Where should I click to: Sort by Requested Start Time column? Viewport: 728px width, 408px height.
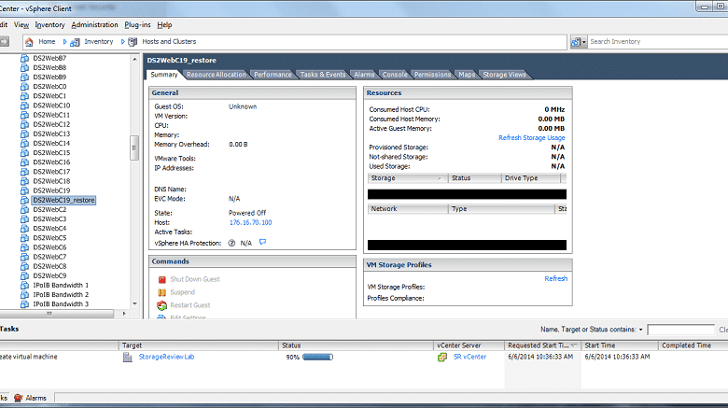point(542,345)
